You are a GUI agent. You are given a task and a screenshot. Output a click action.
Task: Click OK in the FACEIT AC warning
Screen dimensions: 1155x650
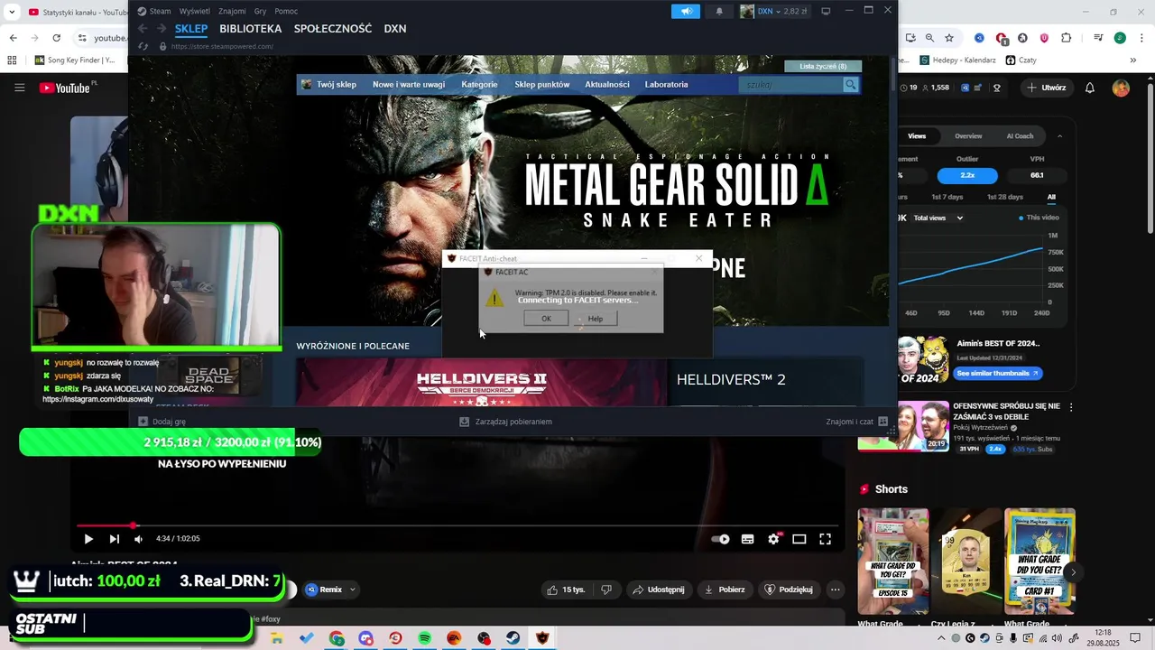(x=546, y=319)
